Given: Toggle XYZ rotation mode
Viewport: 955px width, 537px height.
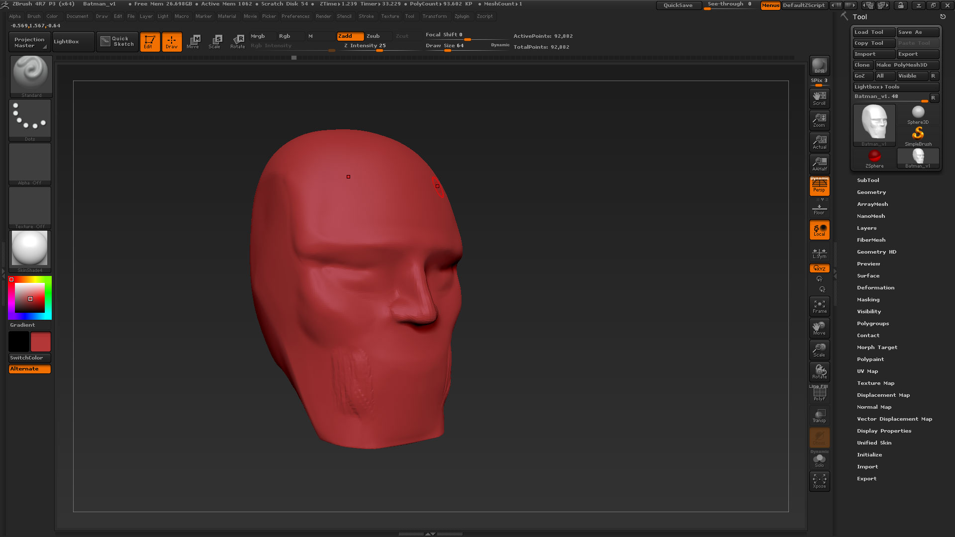Looking at the screenshot, I should point(819,268).
